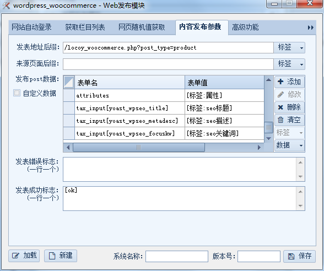Click scroll left arrow of post data table
Viewport: 324px width, 271px height.
tap(68, 148)
